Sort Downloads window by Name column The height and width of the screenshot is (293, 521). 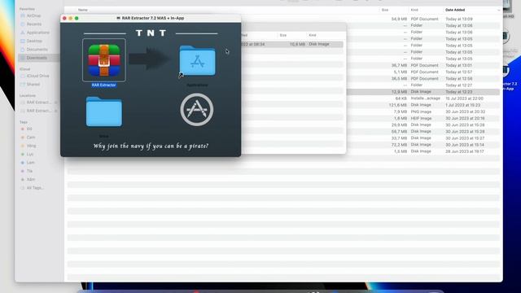83,10
